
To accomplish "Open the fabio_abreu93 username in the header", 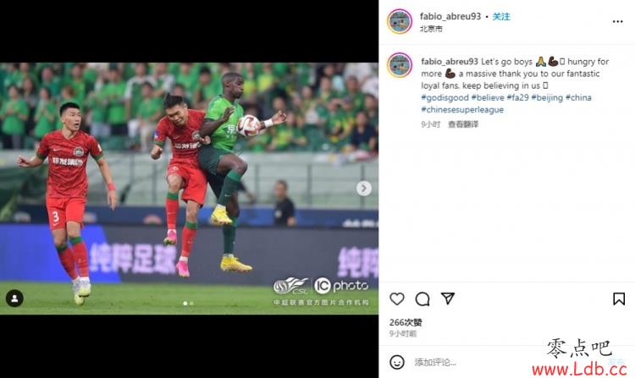I will point(450,16).
